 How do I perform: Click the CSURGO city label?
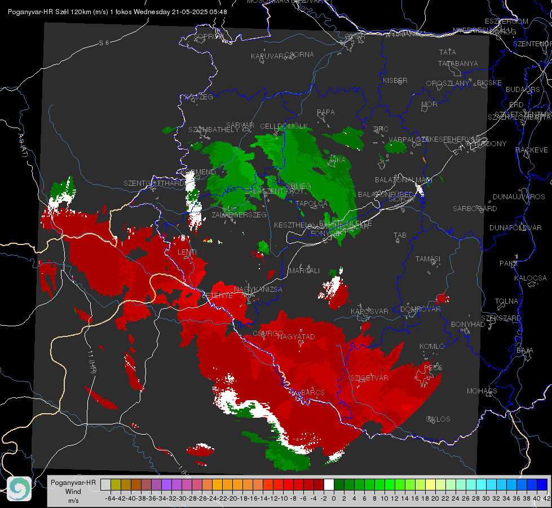tap(268, 333)
